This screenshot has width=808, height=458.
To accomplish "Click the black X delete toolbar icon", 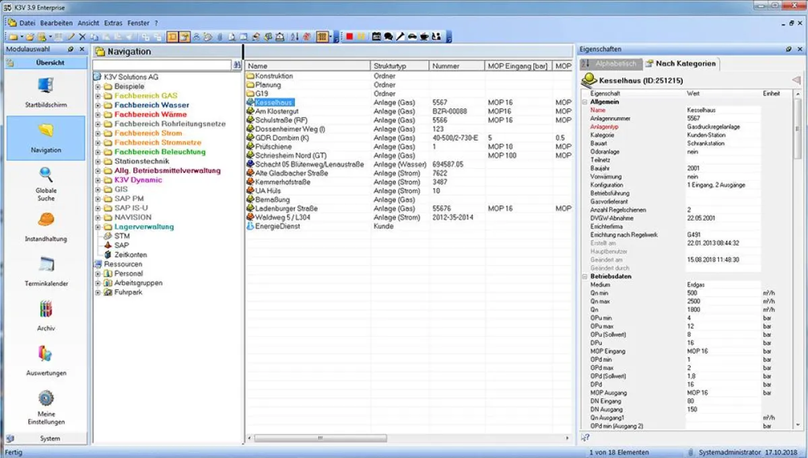I will (82, 37).
